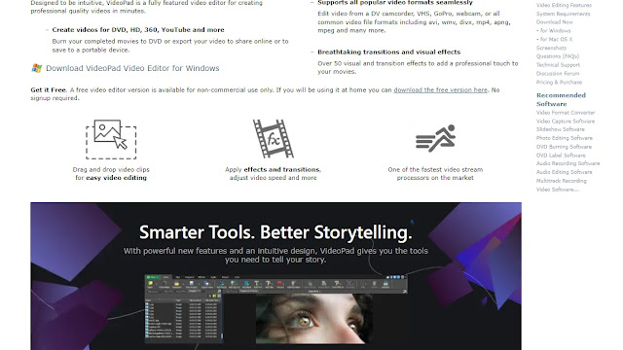This screenshot has width=623, height=350.
Task: Open DVD Label Software link
Action: pyautogui.click(x=561, y=156)
